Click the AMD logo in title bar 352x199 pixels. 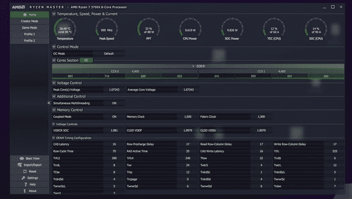18,7
